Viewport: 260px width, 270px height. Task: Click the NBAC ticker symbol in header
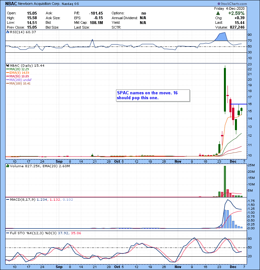pos(10,4)
